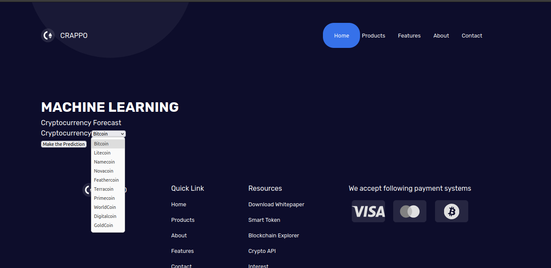Select Litecoin from the dropdown list
551x268 pixels.
point(108,153)
